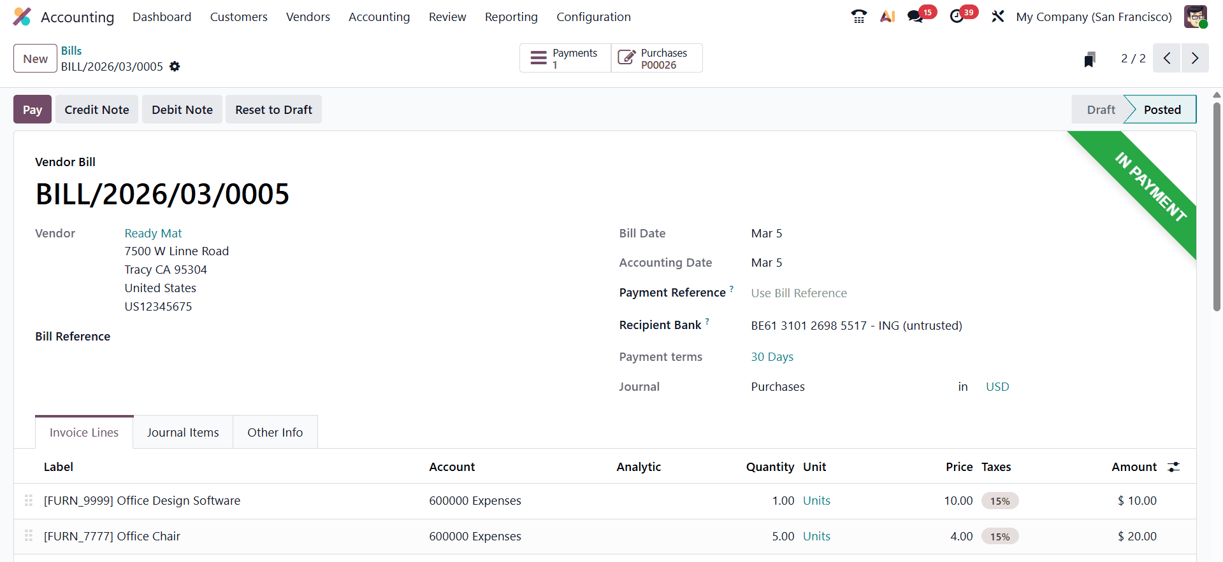
Task: Click 15% tax tag on Office Design Software row
Action: [1000, 501]
